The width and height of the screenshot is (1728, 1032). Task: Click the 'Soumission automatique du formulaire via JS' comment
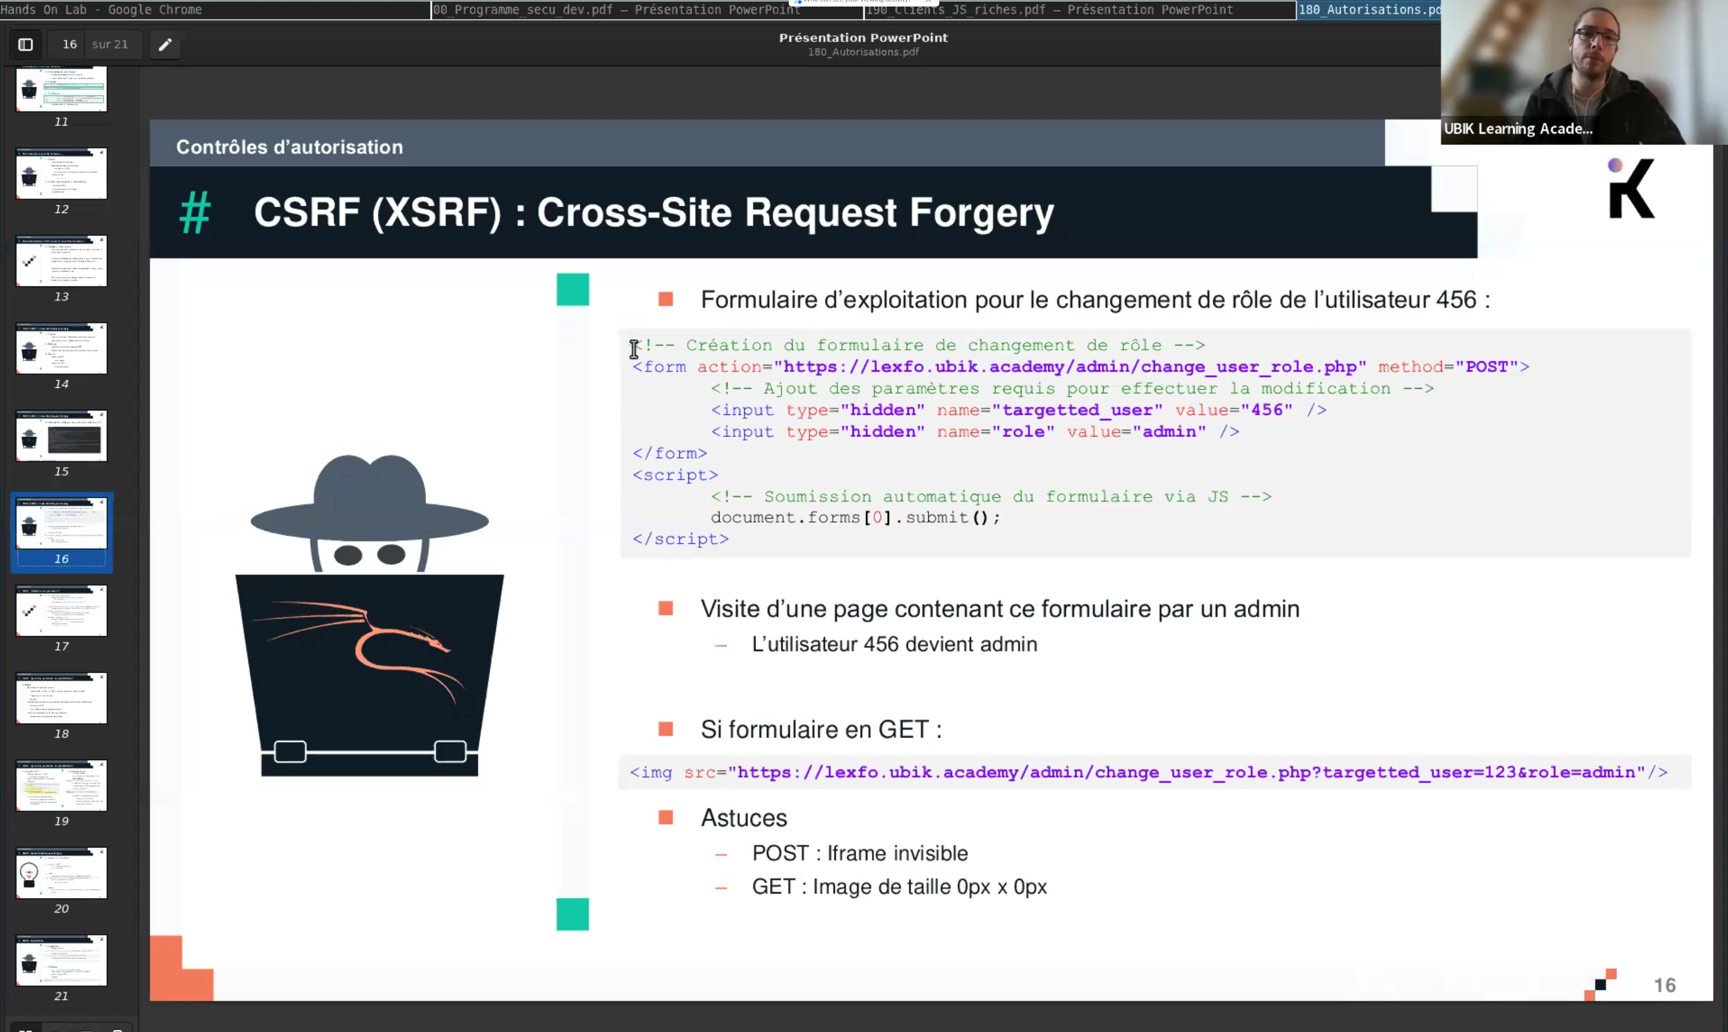tap(991, 497)
